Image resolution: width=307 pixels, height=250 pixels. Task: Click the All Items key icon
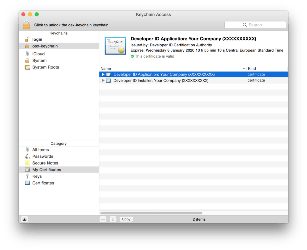pyautogui.click(x=27, y=149)
